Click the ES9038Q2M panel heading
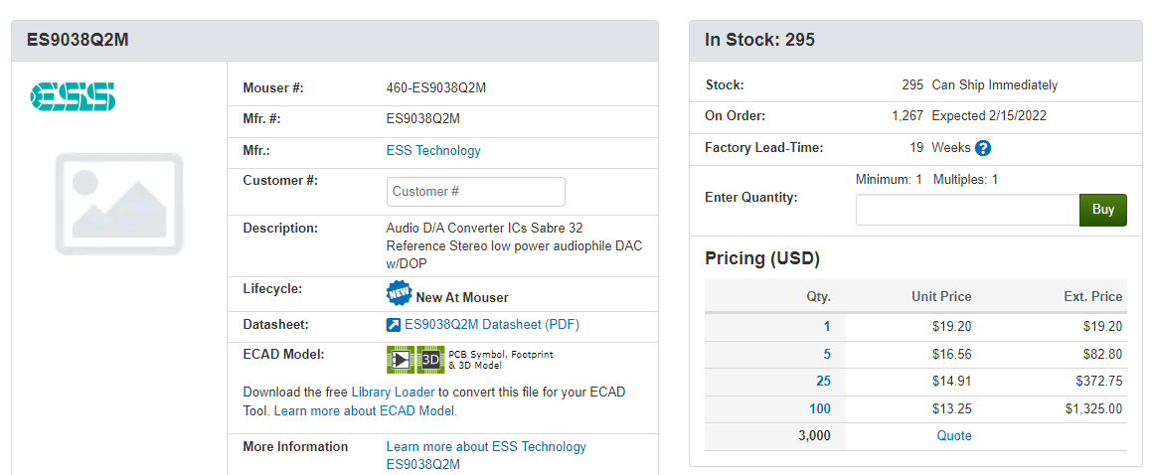Screen dimensions: 1154x475 tap(78, 40)
